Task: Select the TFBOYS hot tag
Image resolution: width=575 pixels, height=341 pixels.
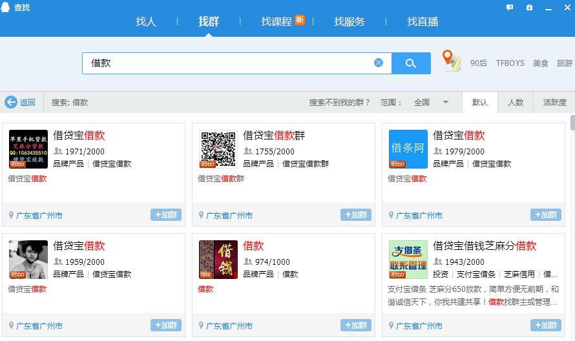Action: 510,63
